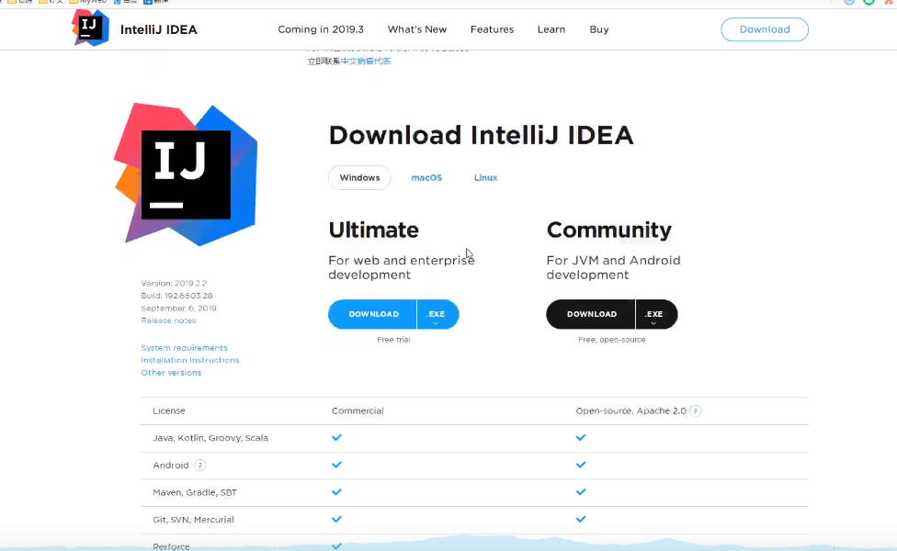
Task: Download the Community edition
Action: (x=591, y=314)
